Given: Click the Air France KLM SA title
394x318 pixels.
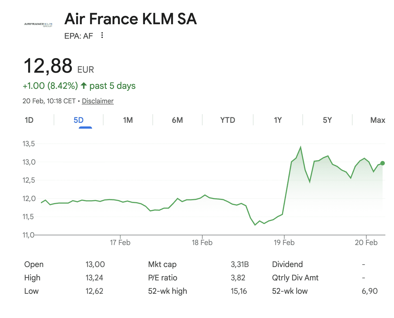Looking at the screenshot, I should pyautogui.click(x=130, y=19).
